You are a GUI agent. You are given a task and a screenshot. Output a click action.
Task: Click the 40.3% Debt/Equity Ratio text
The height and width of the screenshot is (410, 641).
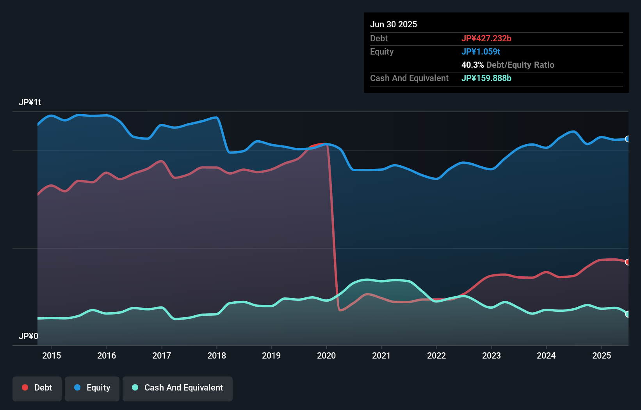tap(508, 65)
